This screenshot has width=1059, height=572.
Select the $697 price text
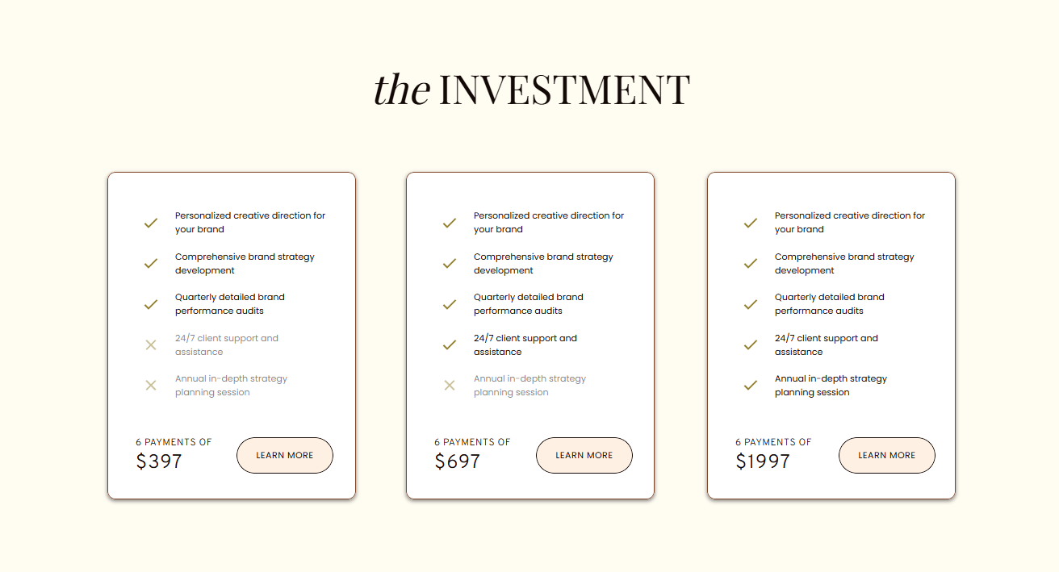coord(458,461)
